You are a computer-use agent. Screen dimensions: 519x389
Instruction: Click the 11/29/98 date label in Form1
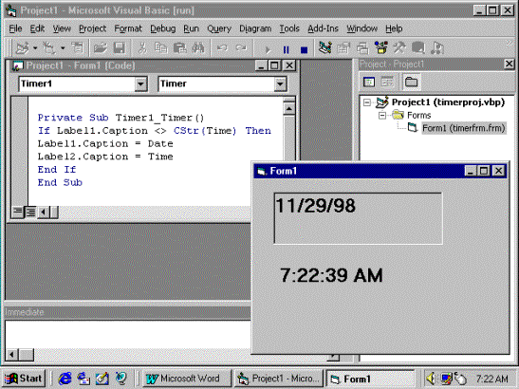point(358,218)
